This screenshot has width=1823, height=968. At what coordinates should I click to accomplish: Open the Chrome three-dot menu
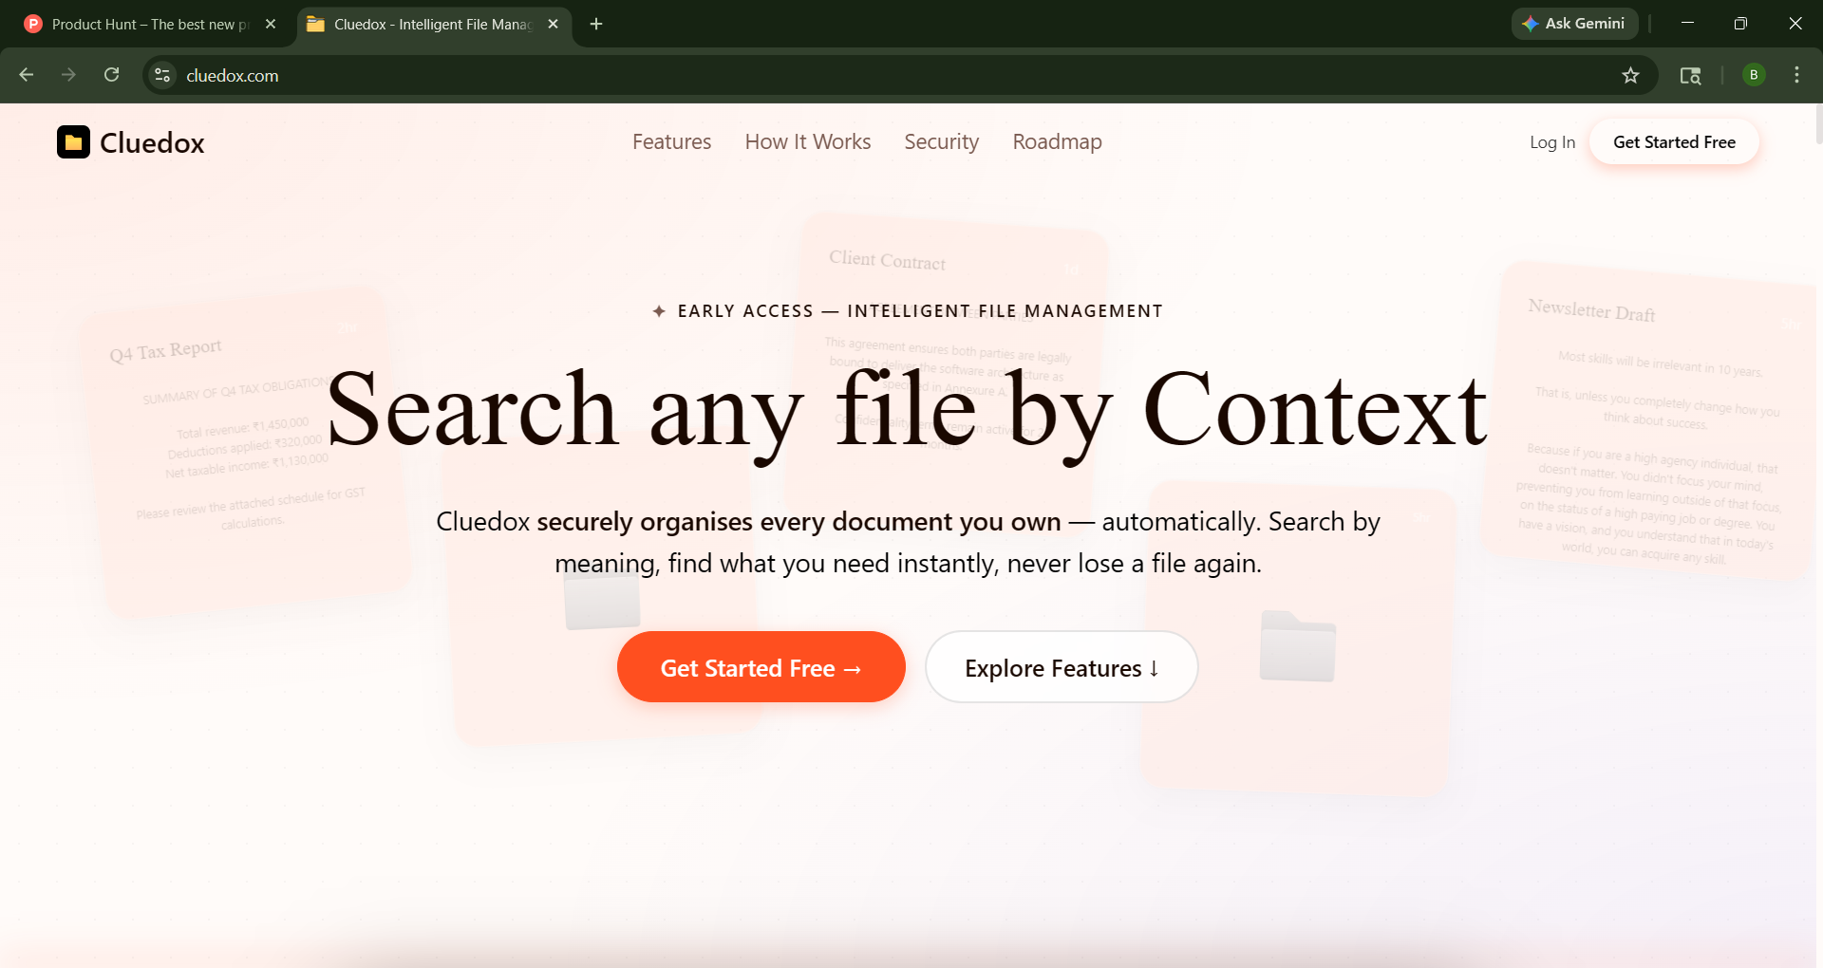point(1796,75)
